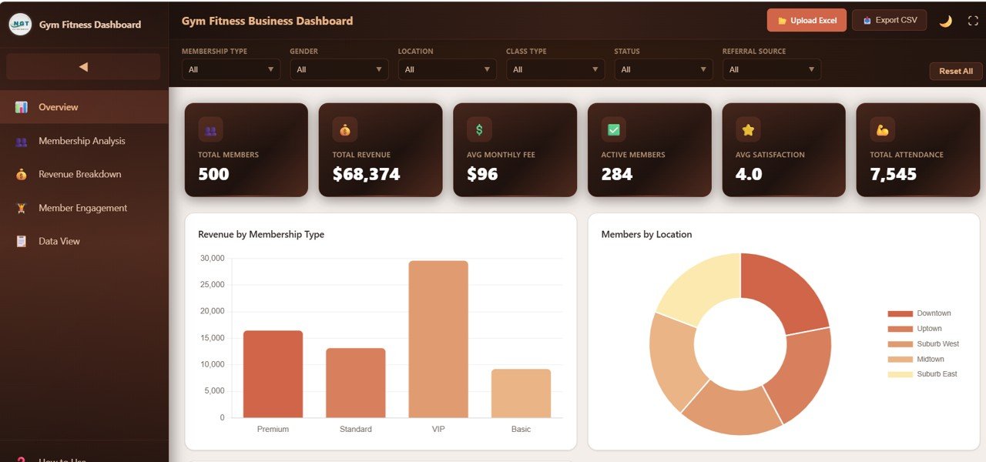The width and height of the screenshot is (986, 462).
Task: Expand the Location filter dropdown
Action: (447, 69)
